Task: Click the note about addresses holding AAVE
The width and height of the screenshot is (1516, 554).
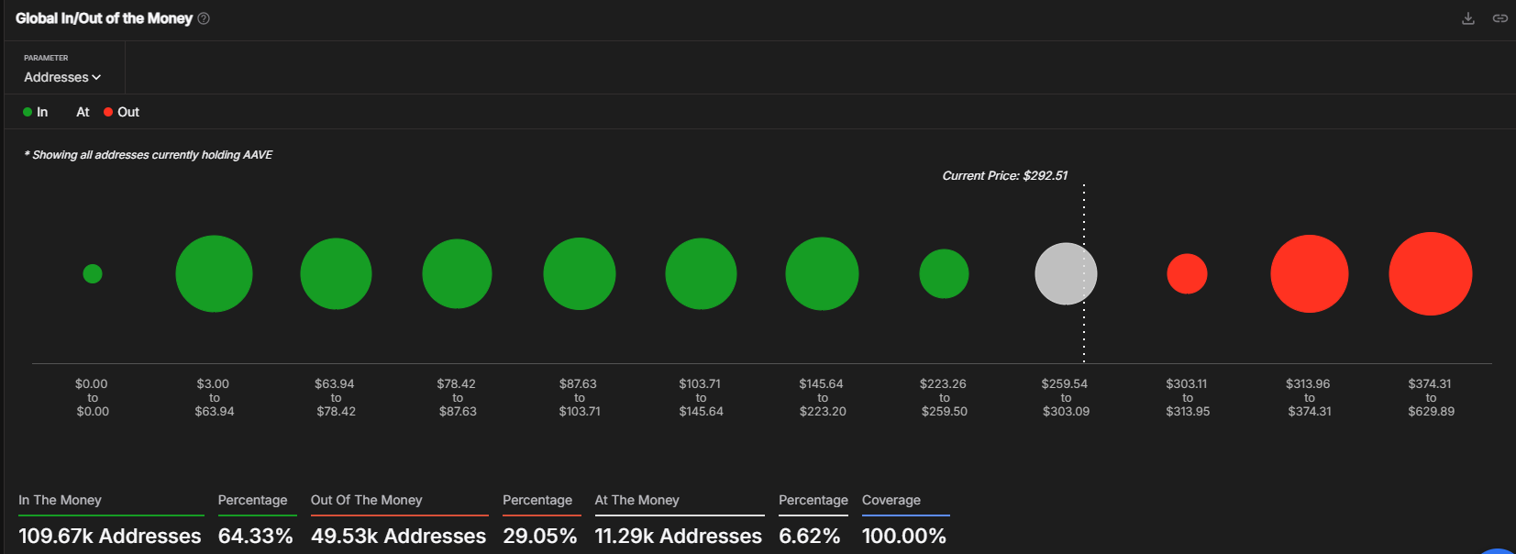Action: tap(149, 155)
